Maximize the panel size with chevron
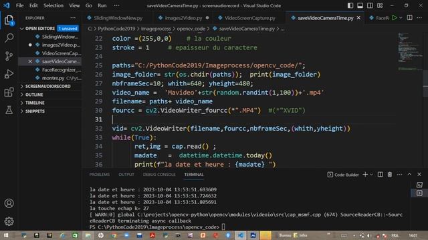Image resolution: width=428 pixels, height=240 pixels. 409,175
